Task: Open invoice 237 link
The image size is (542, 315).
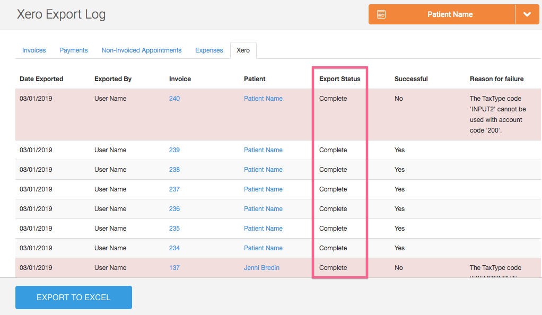Action: pyautogui.click(x=174, y=189)
